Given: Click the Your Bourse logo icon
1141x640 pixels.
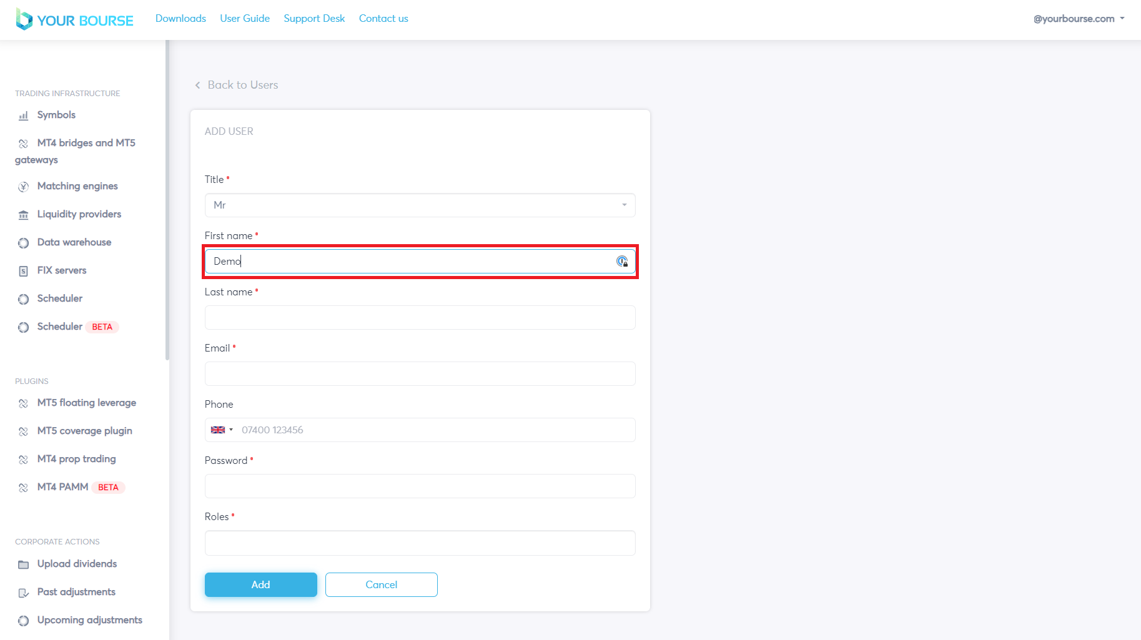Looking at the screenshot, I should tap(24, 19).
